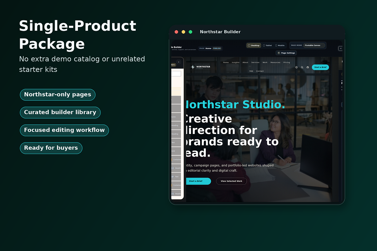Select the Desktop device preview

[254, 45]
